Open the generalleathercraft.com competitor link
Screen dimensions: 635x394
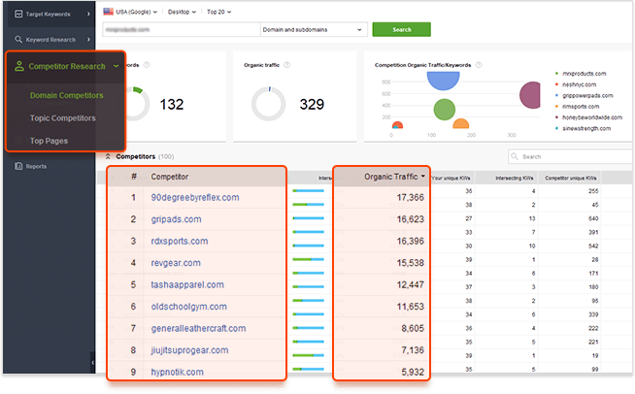point(198,328)
